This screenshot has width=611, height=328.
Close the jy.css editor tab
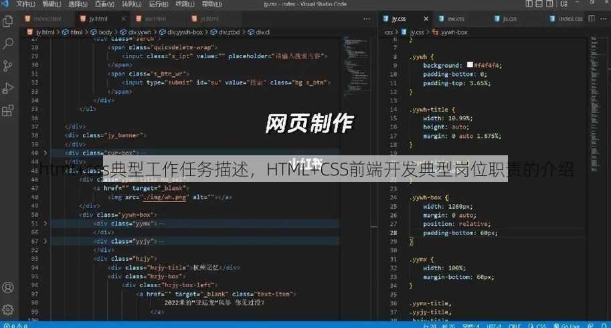(x=426, y=18)
